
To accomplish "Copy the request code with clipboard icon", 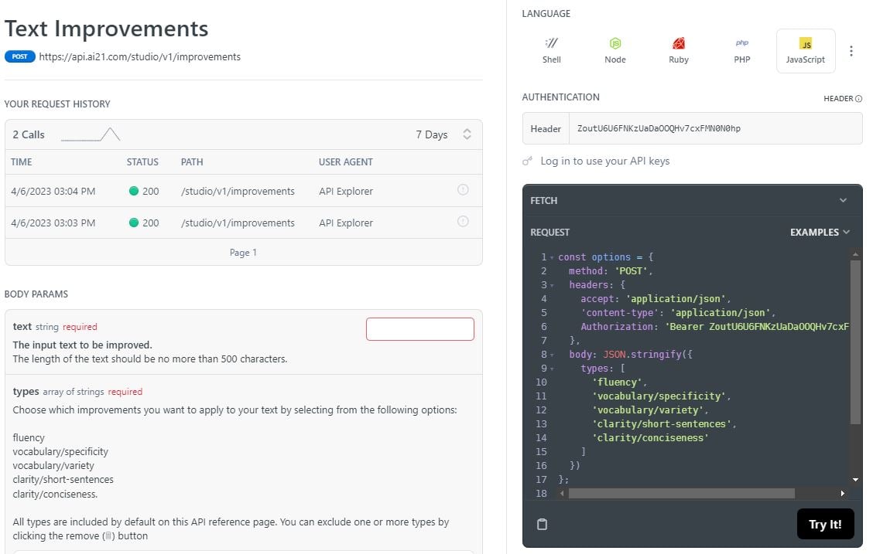I will pyautogui.click(x=542, y=524).
